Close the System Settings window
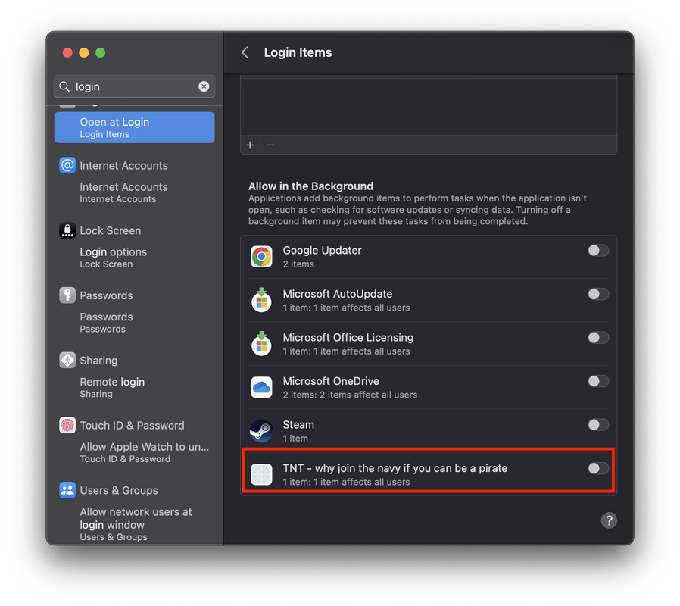The image size is (680, 606). 67,52
